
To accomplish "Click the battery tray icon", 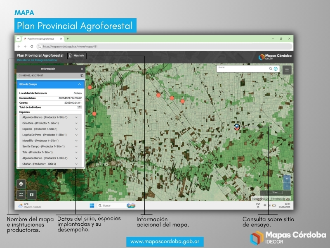I will (274, 205).
